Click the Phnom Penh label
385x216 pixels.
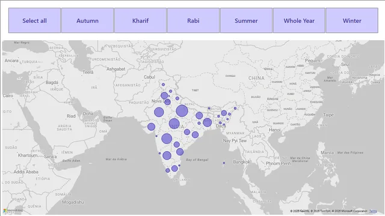(278, 163)
